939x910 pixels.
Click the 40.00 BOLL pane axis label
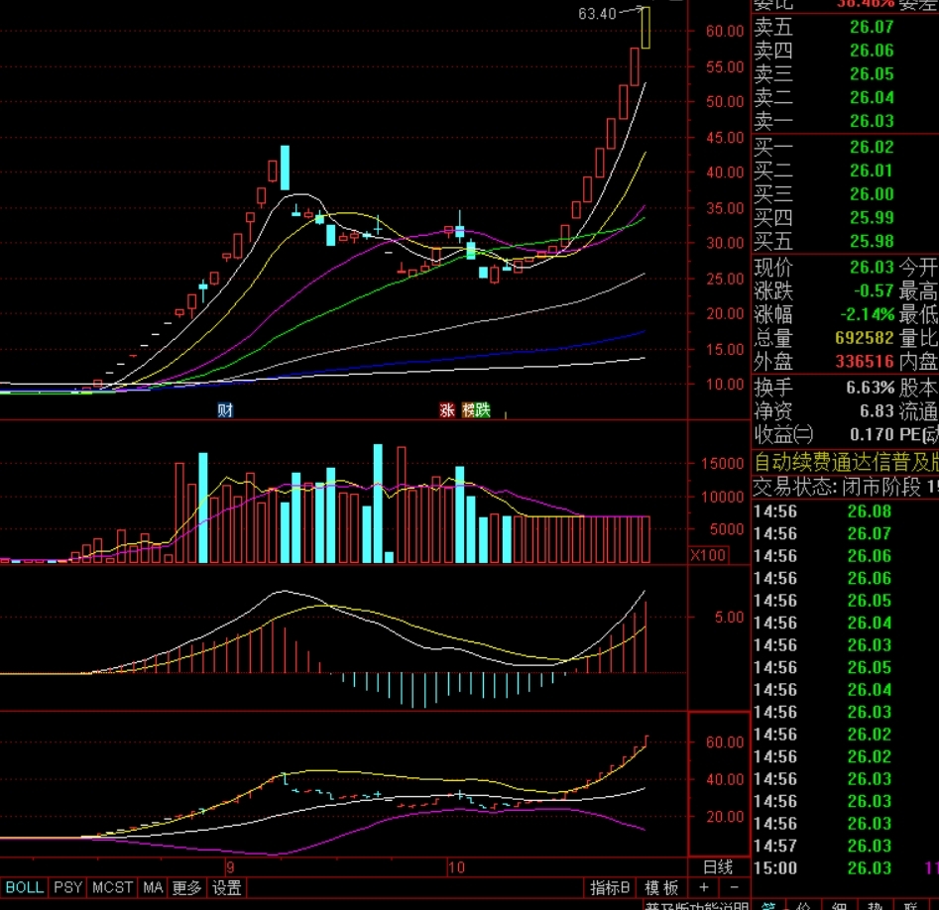tap(725, 779)
